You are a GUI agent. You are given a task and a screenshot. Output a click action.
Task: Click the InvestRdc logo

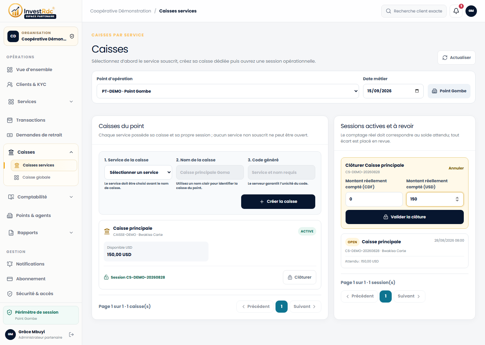coord(32,11)
